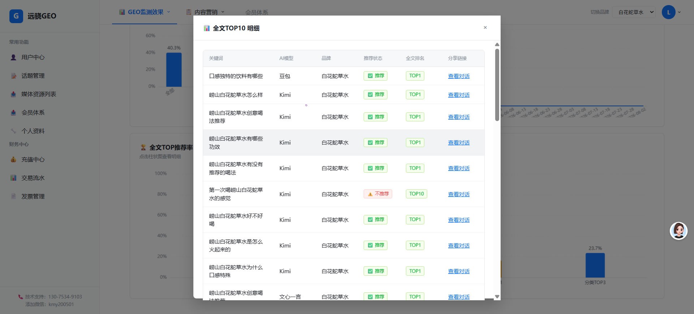
Task: Click the 关键词 column header
Action: coord(216,58)
